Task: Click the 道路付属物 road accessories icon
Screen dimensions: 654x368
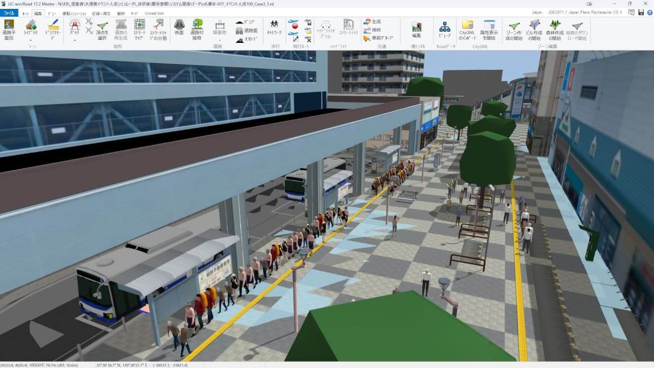Action: (x=197, y=29)
